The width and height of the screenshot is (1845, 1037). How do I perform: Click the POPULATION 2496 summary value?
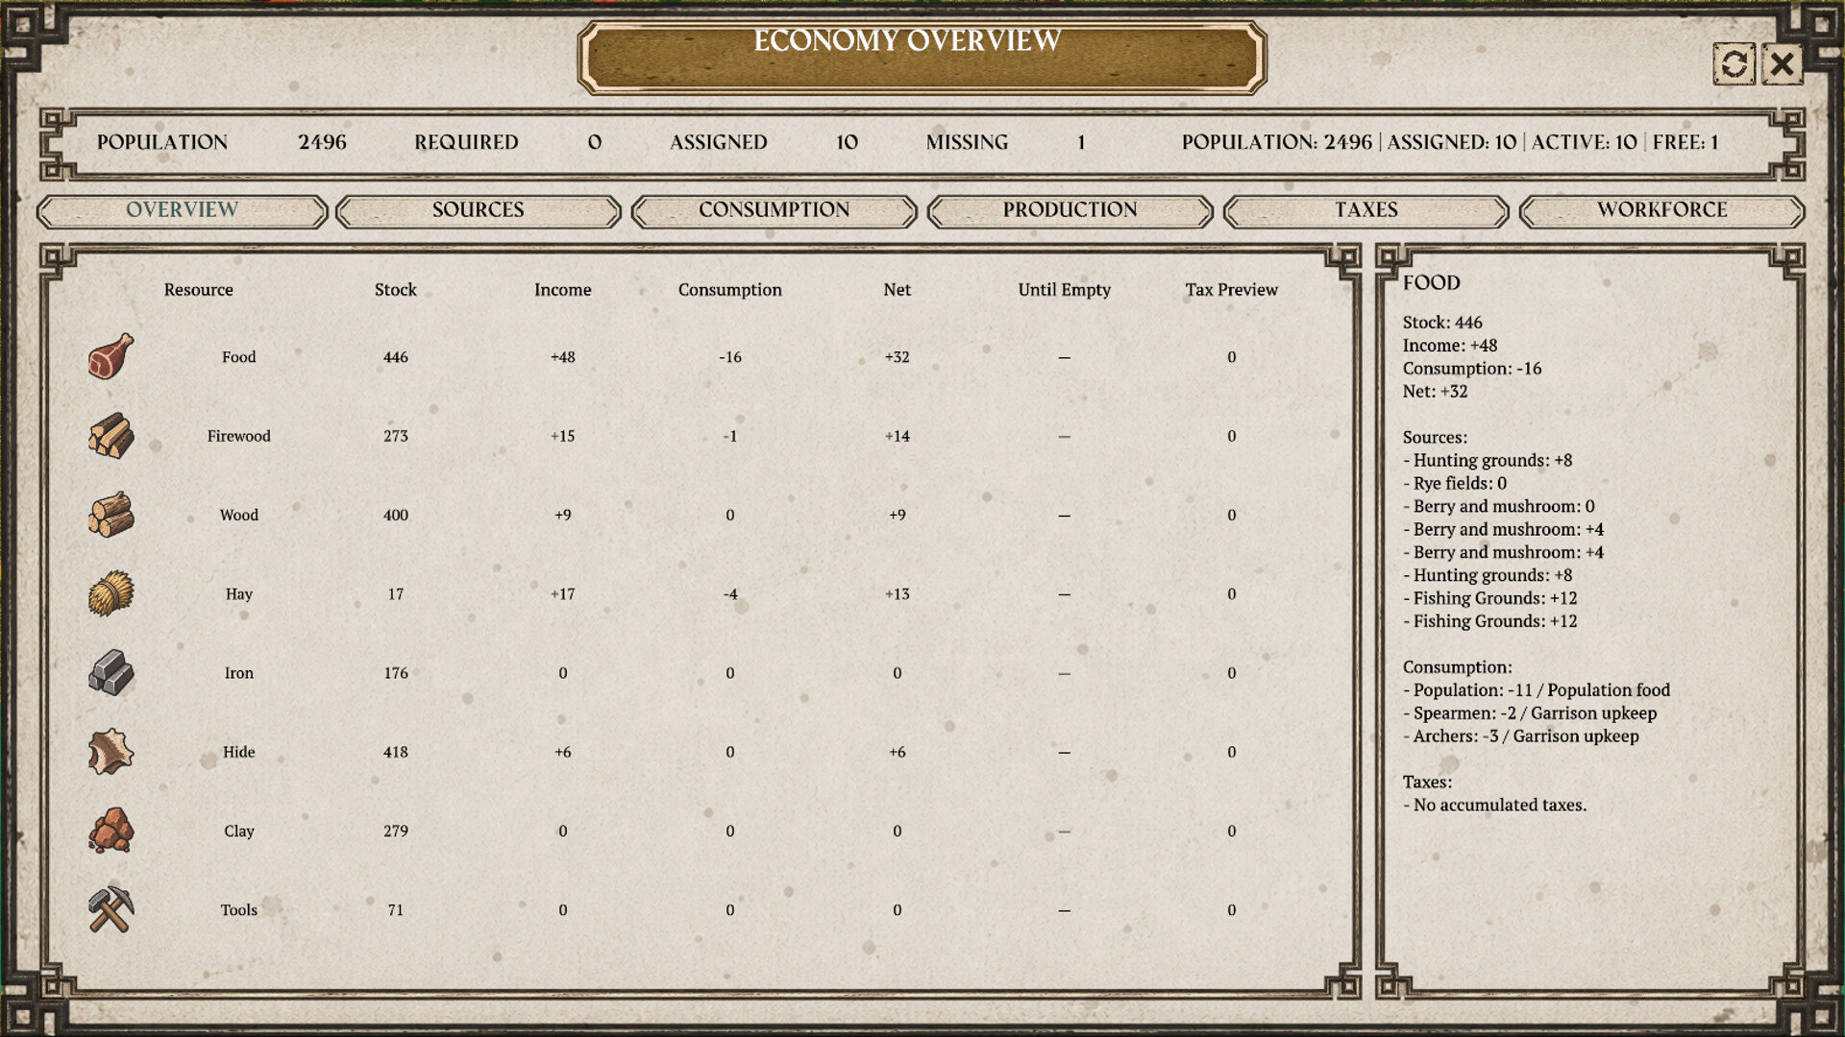[x=322, y=142]
